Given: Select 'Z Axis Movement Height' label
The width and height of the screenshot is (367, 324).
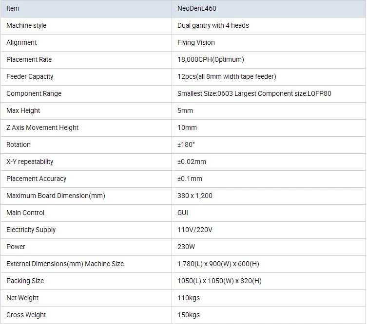Looking at the screenshot, I should 42,128.
